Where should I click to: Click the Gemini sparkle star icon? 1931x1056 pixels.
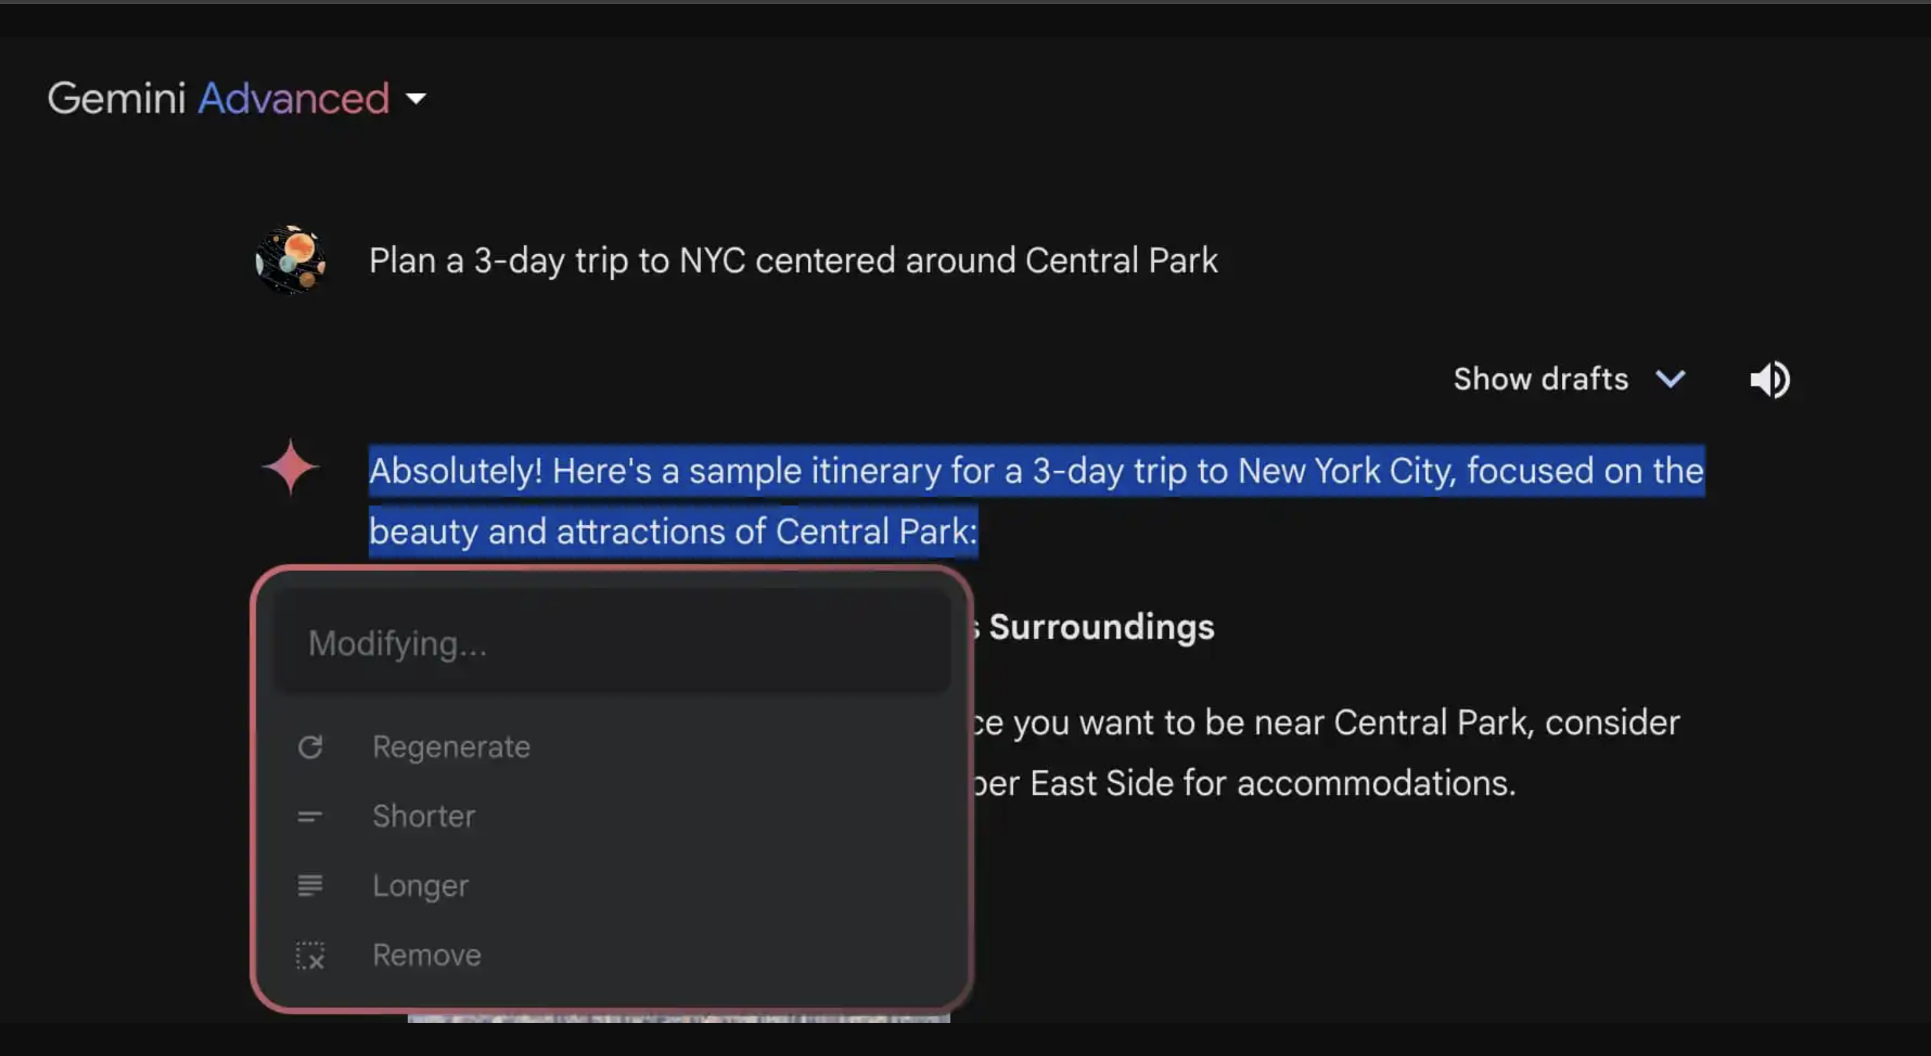(x=290, y=467)
